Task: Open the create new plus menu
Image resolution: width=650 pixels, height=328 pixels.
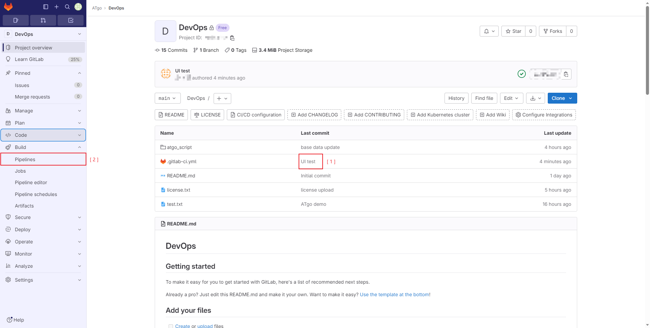Action: 57,7
